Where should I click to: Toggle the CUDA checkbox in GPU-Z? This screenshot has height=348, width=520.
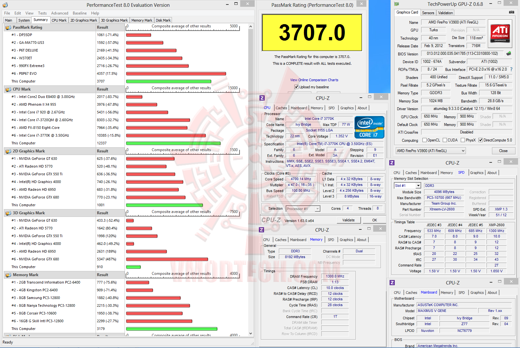445,140
